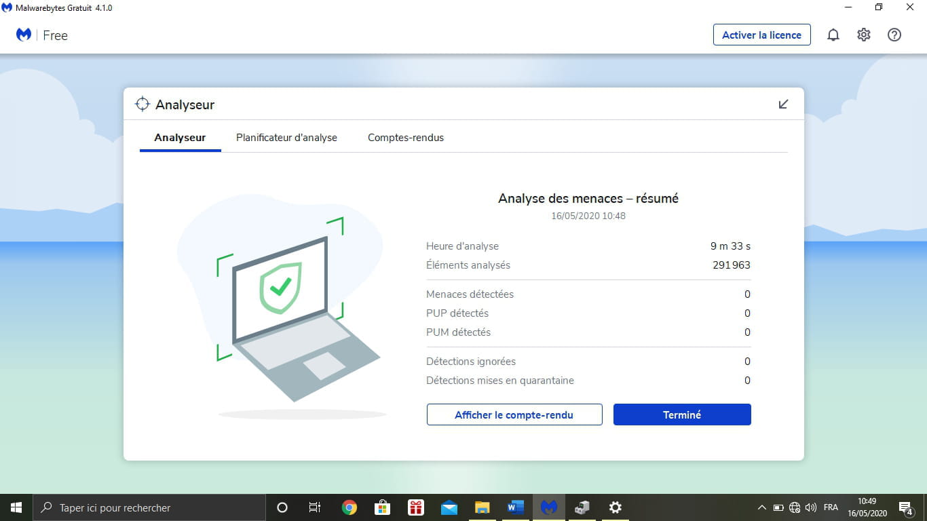Collapse the Analyseur panel with arrow icon
This screenshot has width=927, height=521.
[x=783, y=104]
